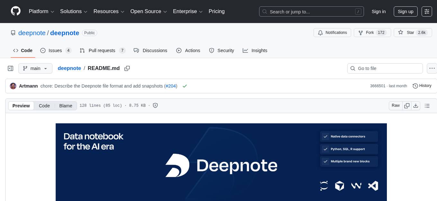Viewport: 437px width, 201px height.
Task: Open the more options ellipsis menu
Action: [x=432, y=68]
